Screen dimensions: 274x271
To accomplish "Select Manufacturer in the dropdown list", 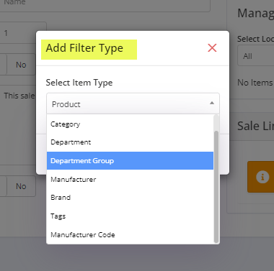I will (130, 179).
